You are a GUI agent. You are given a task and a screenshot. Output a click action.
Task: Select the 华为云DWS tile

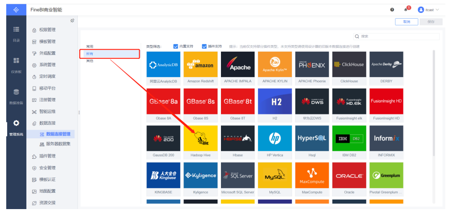click(x=312, y=105)
